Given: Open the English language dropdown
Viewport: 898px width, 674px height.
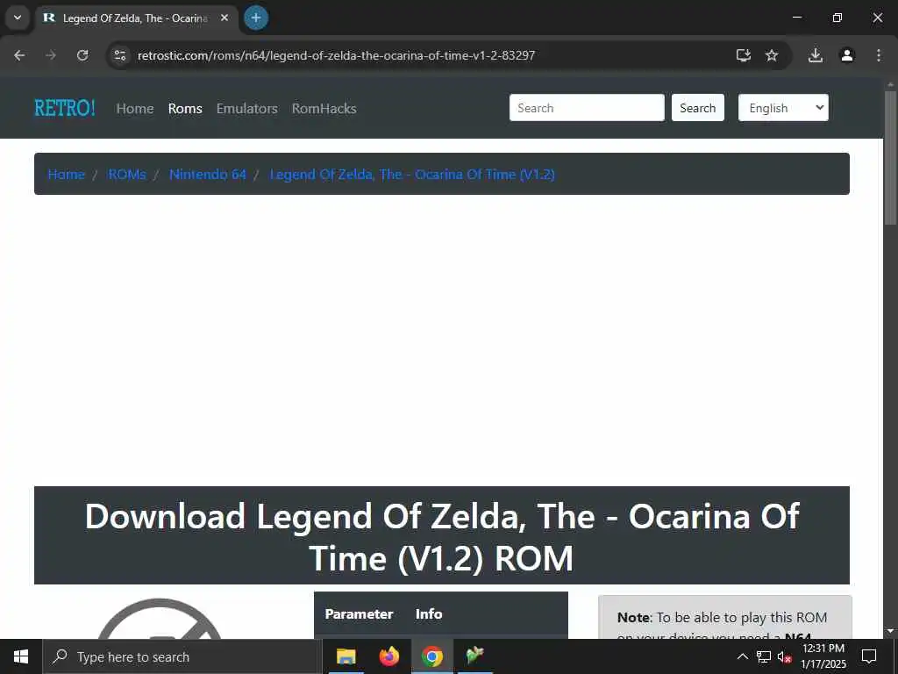Looking at the screenshot, I should click(x=783, y=108).
